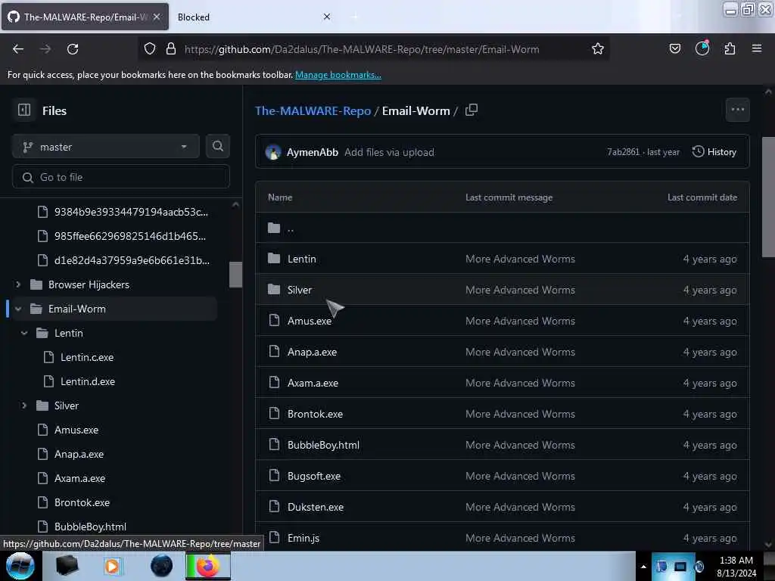Open Bugsoft.exe in the file list
The width and height of the screenshot is (775, 581).
(x=314, y=477)
